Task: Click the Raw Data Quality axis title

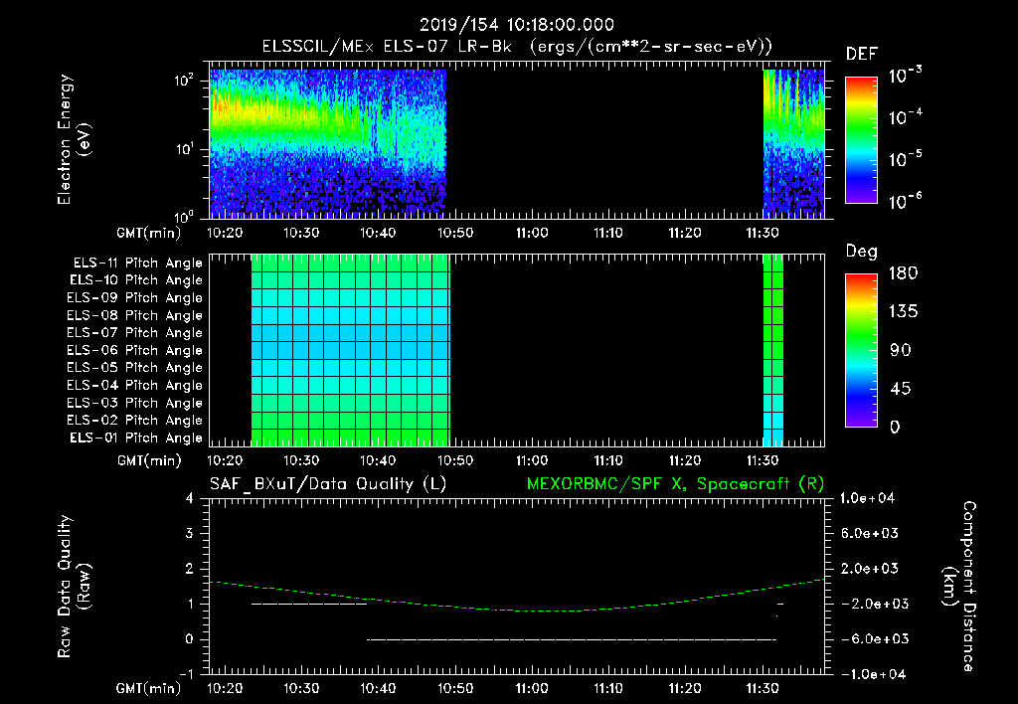Action: 74,587
